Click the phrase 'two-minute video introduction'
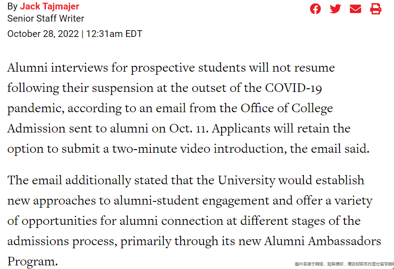 tap(198, 149)
